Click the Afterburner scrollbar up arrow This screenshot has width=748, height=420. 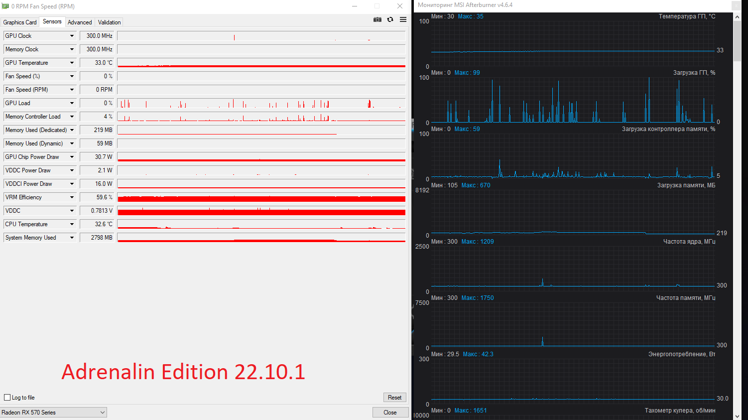737,16
